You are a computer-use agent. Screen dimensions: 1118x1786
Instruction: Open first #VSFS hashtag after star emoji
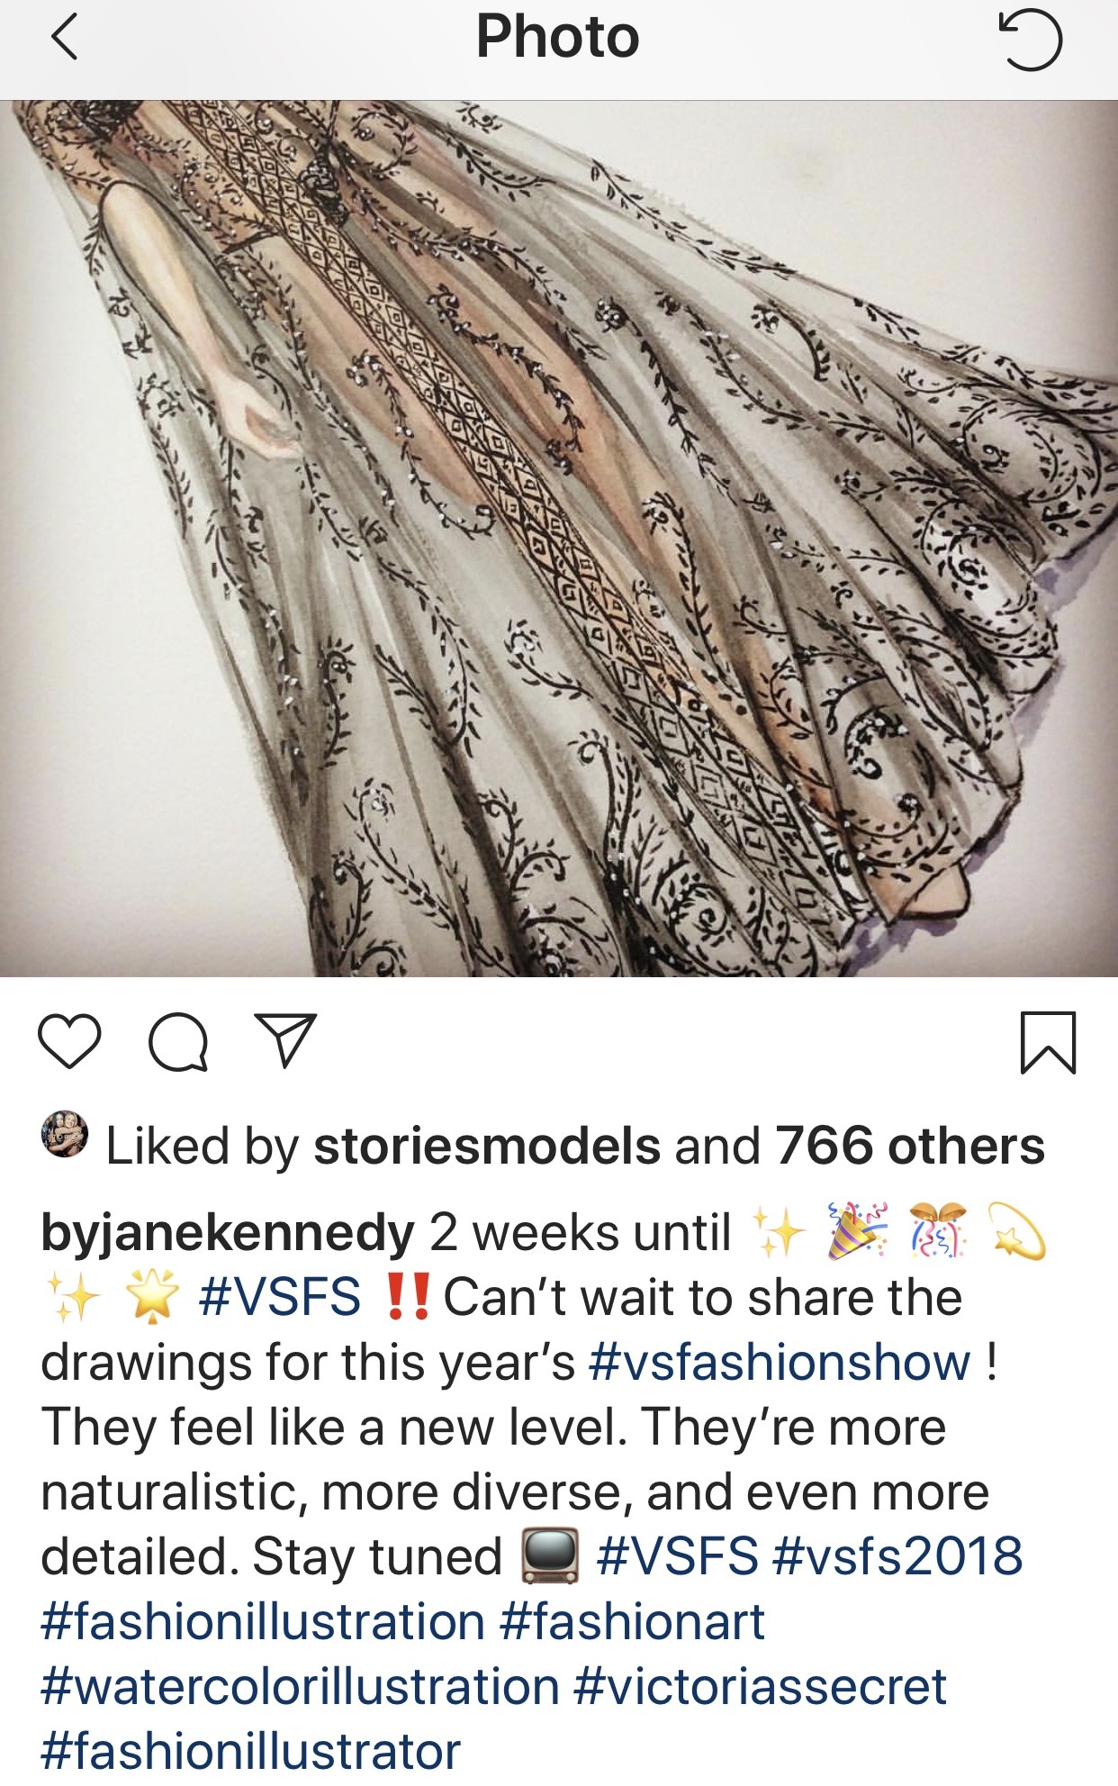coord(279,1298)
